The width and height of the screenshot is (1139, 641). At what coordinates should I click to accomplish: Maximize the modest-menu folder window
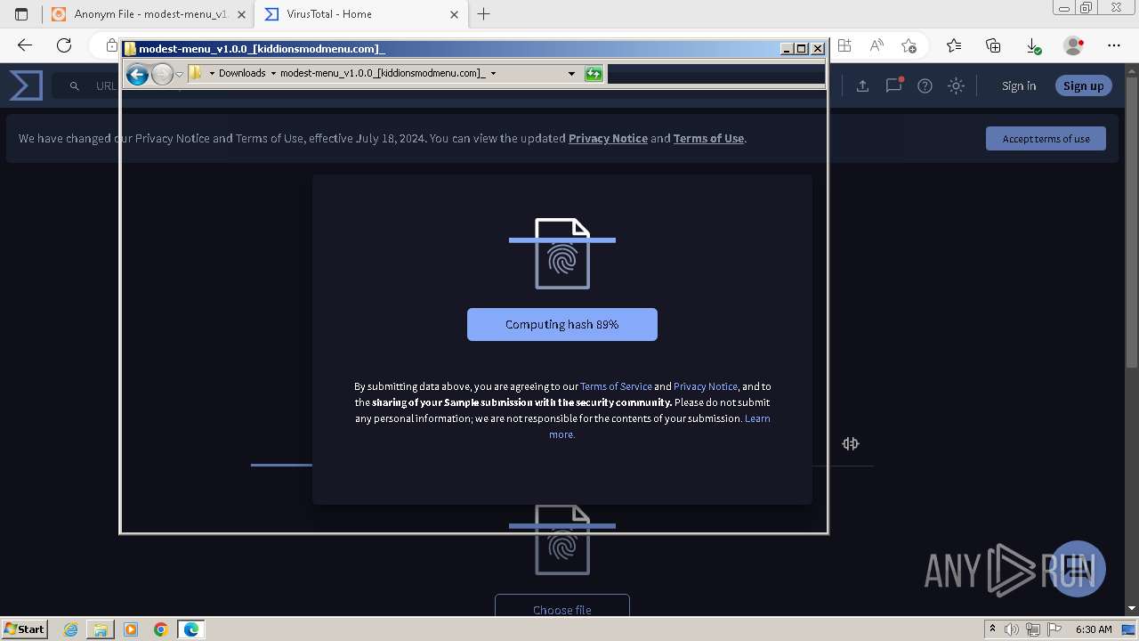coord(802,49)
